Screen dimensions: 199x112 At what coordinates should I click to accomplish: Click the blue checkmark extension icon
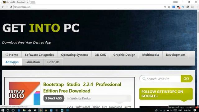pos(174,7)
